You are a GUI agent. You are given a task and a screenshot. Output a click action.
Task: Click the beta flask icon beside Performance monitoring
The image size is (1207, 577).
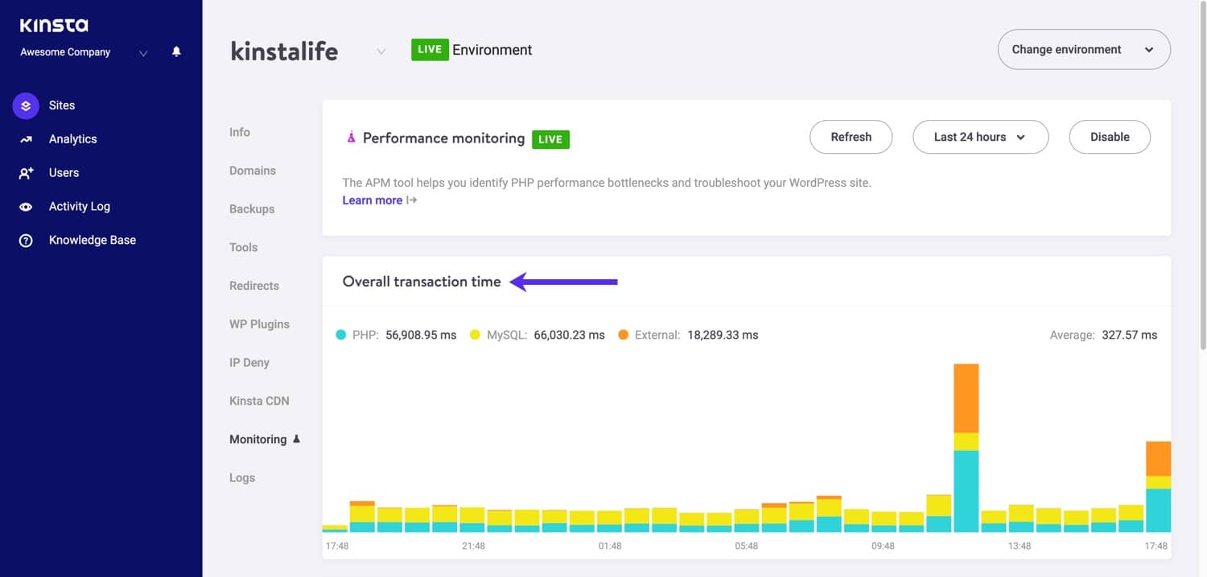pos(351,138)
